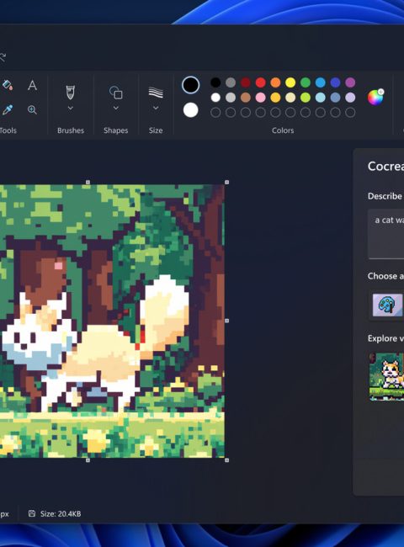Click the Shapes gallery icon
The width and height of the screenshot is (404, 547).
pyautogui.click(x=116, y=93)
